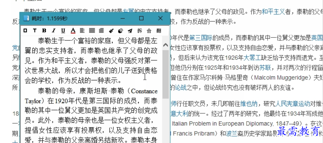323x143 pixels.
Task: Maximize the 耗时 result window
Action: [x=141, y=18]
